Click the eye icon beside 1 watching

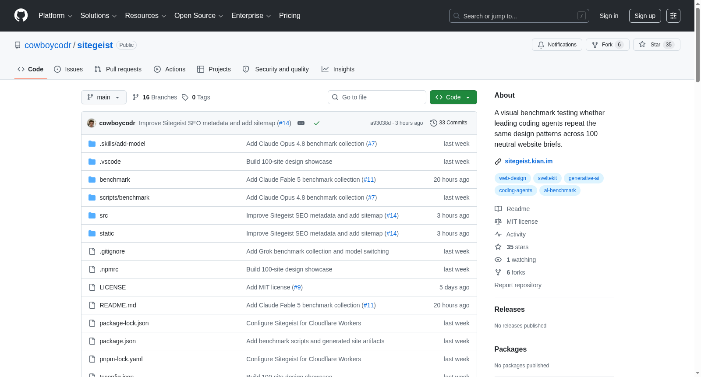click(498, 260)
